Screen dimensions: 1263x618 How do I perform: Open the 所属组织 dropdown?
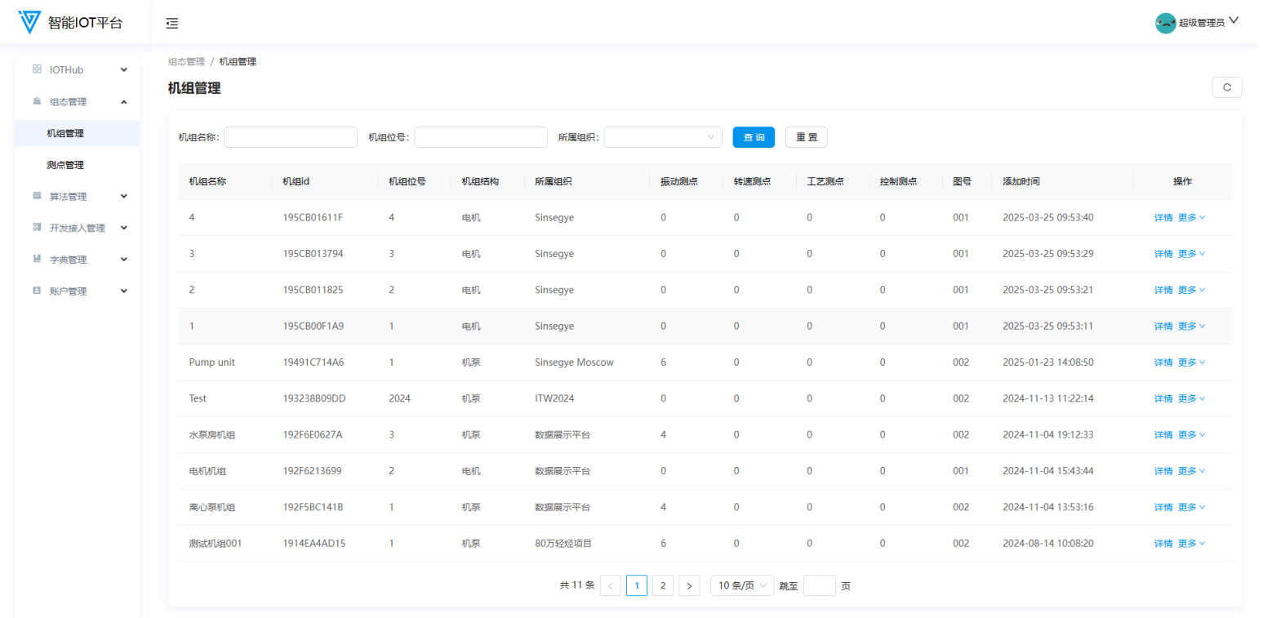[x=662, y=137]
